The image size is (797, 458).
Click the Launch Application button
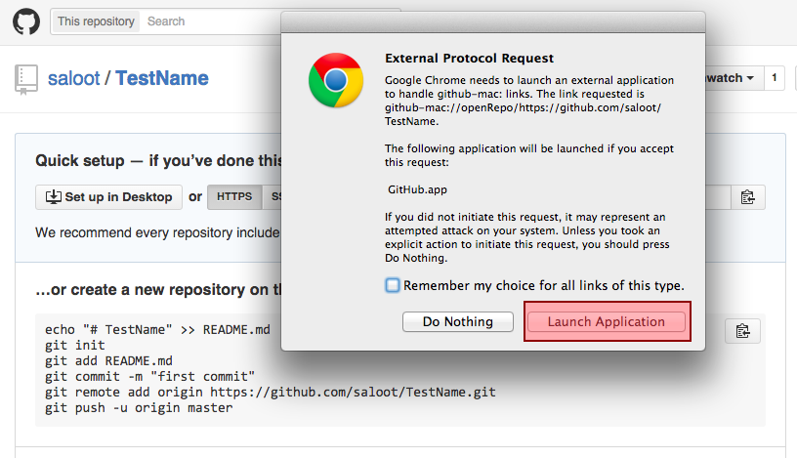pos(607,321)
